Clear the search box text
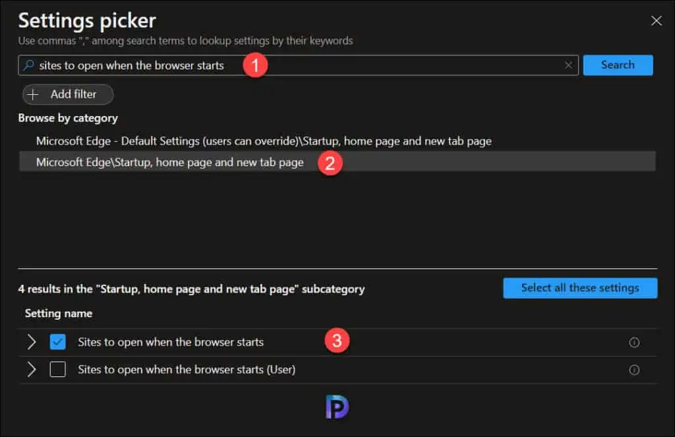675x437 pixels. tap(568, 65)
